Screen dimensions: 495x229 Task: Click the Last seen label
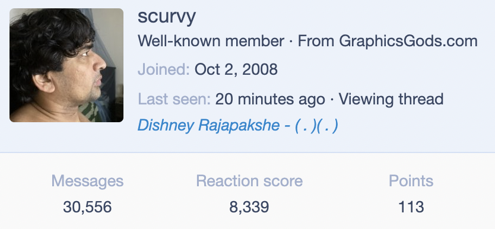[174, 99]
